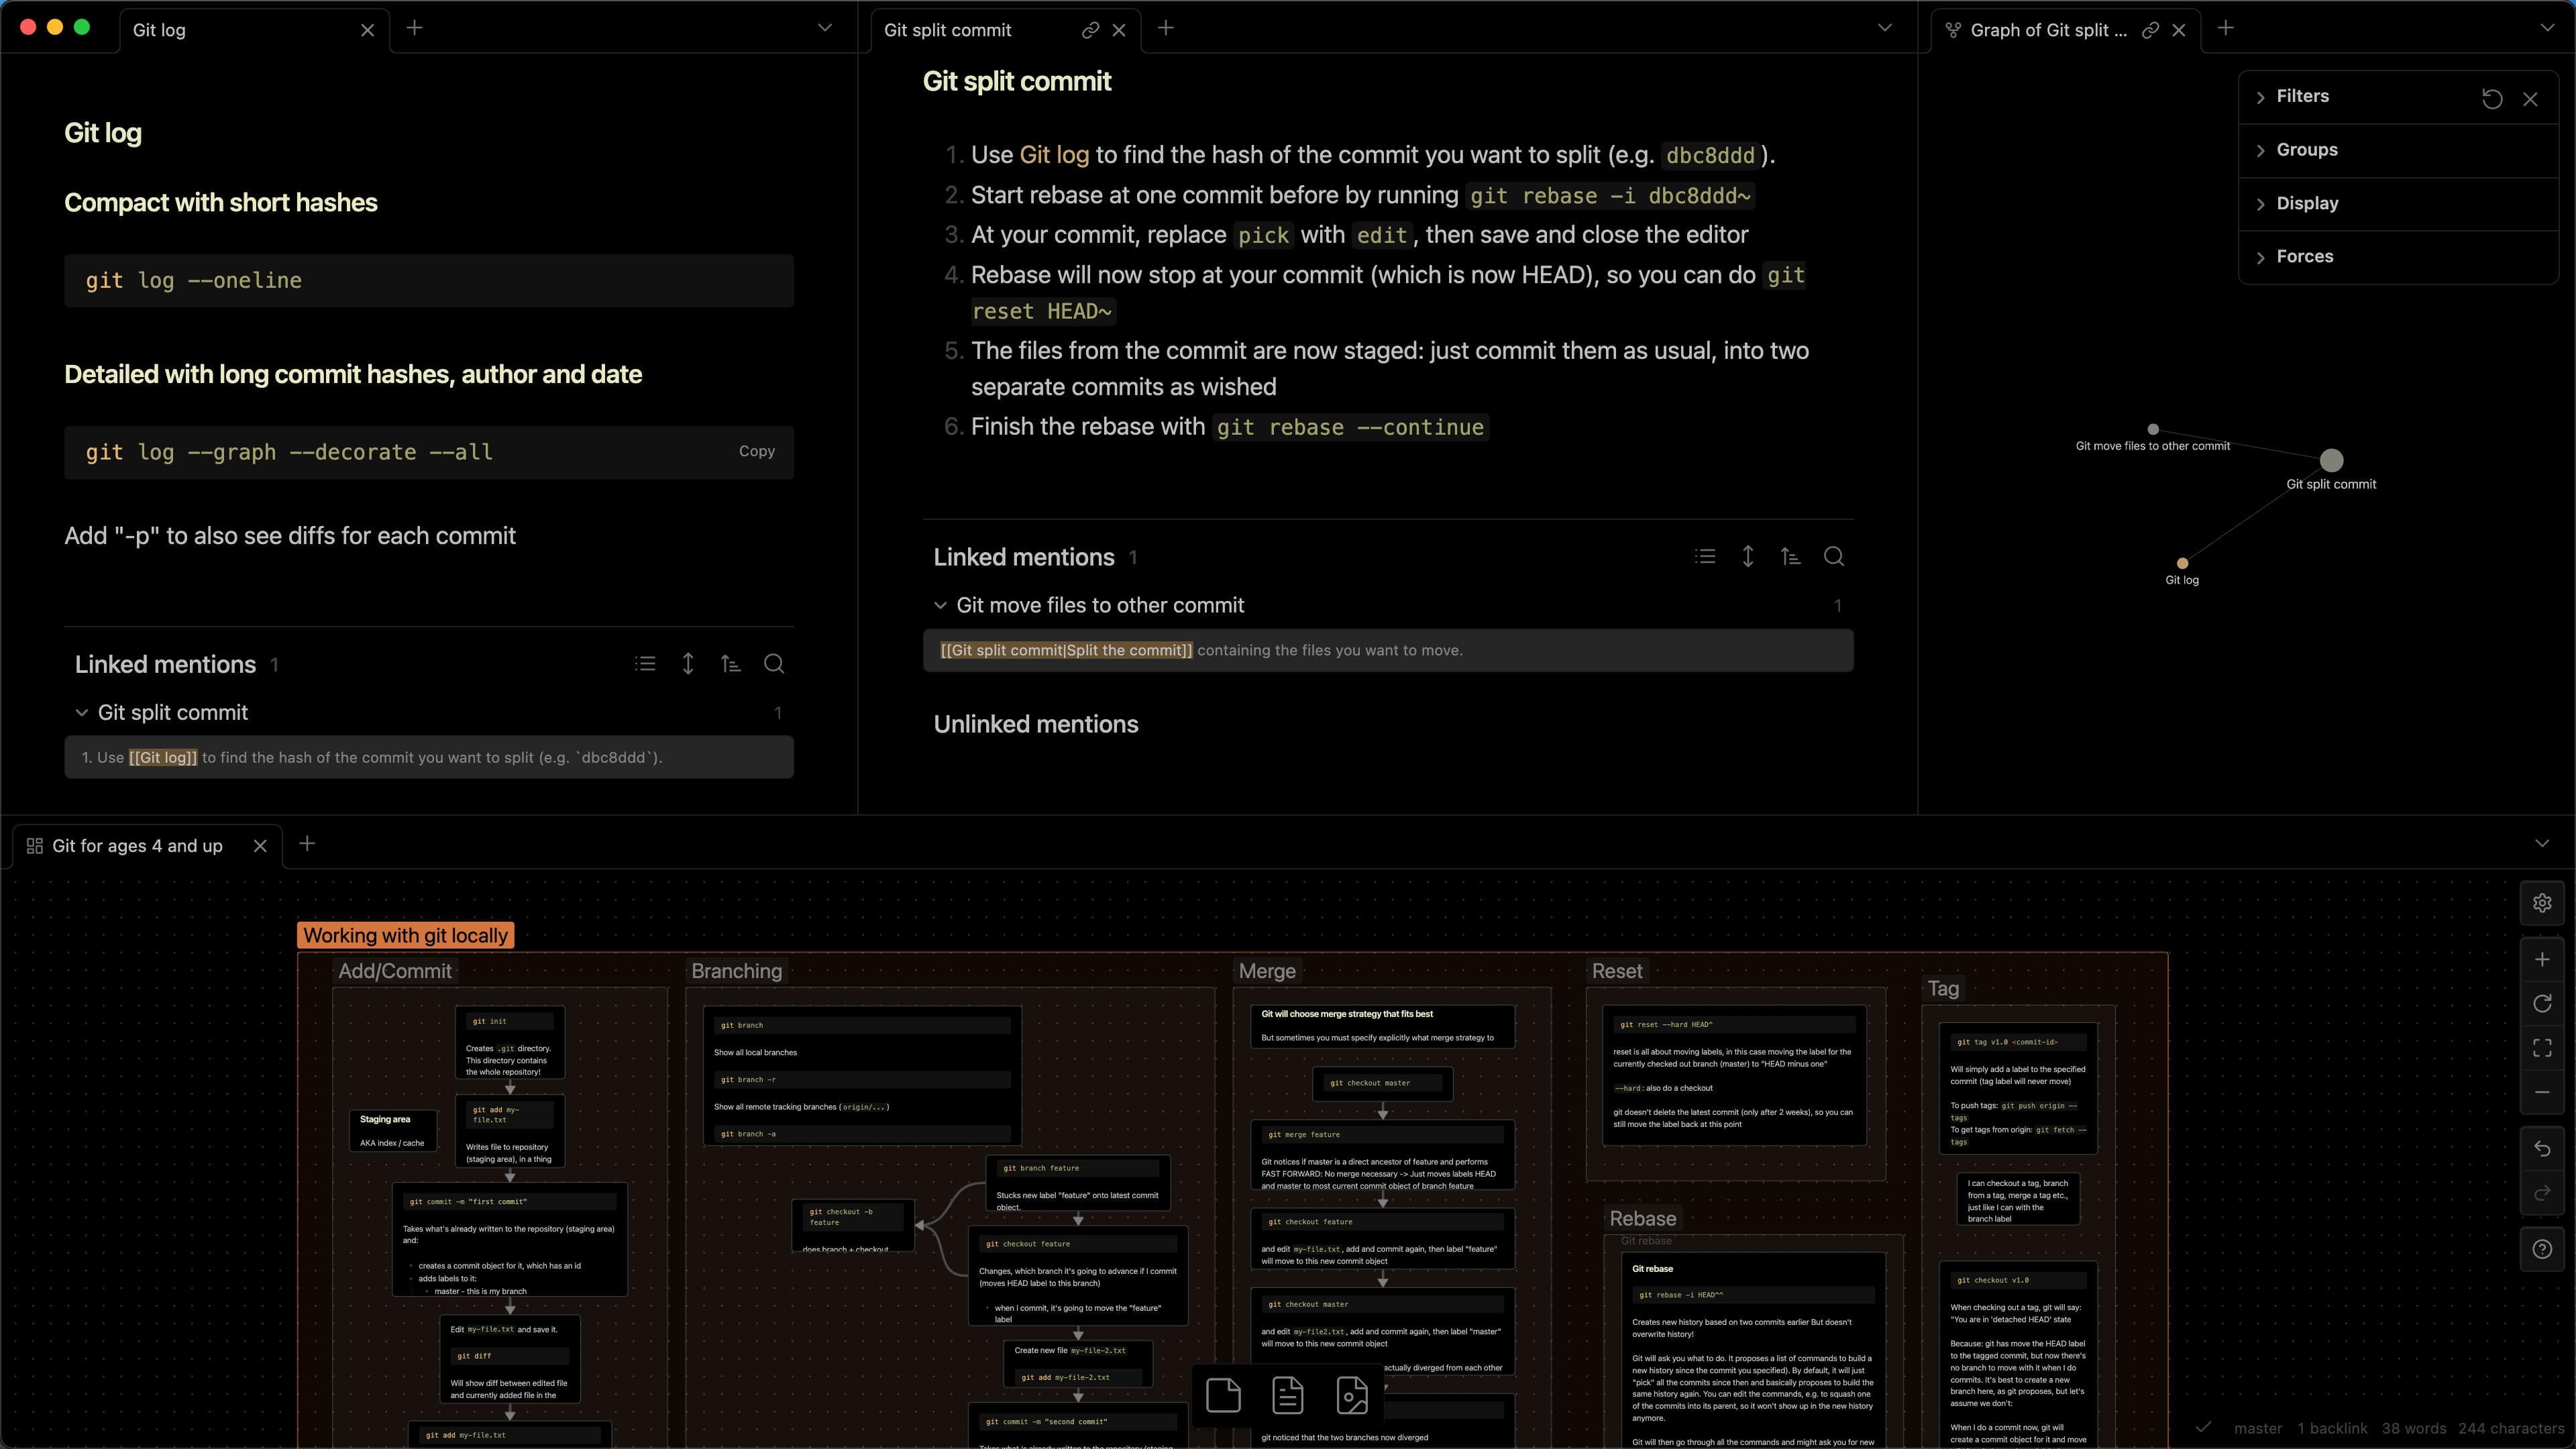The image size is (2576, 1449).
Task: Toggle collapse results in Git split commit backlinks
Action: [1705, 557]
